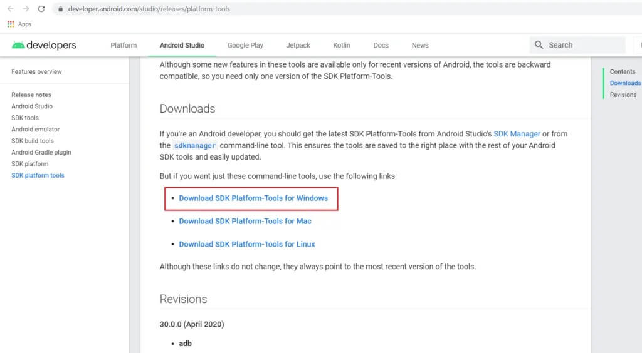Viewport: 642px width, 353px height.
Task: Go to the Kotlin tab
Action: pyautogui.click(x=342, y=45)
